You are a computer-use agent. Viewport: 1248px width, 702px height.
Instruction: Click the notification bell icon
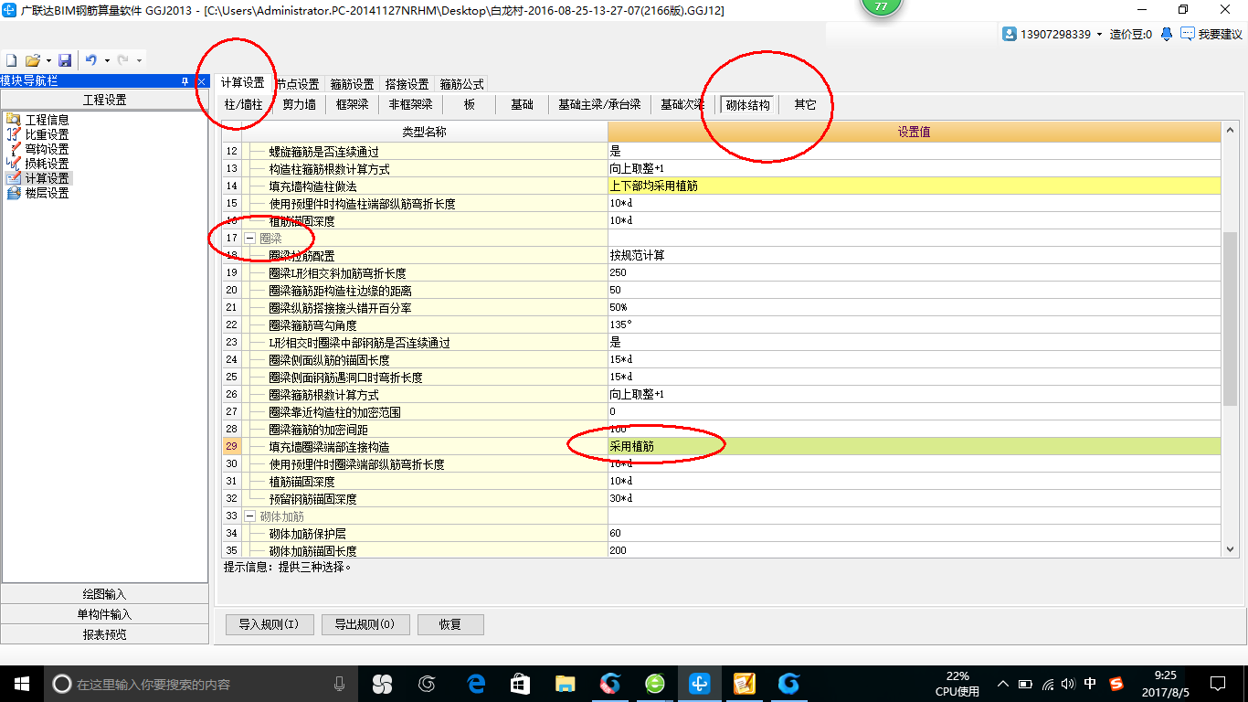[1167, 34]
